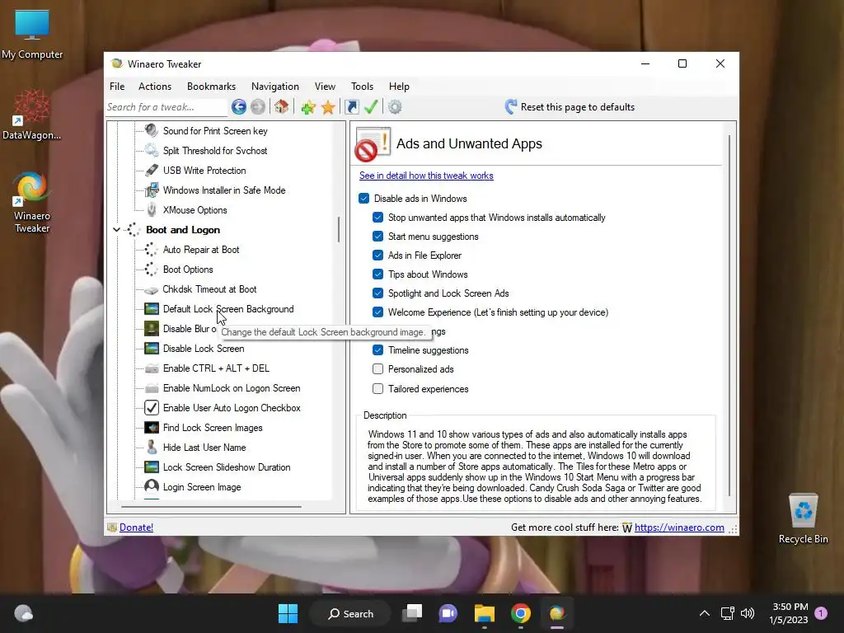Open File Explorer from the taskbar

pos(485,613)
